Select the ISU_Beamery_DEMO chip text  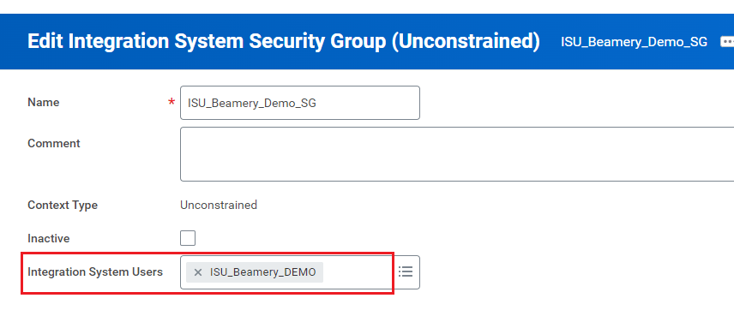point(262,272)
